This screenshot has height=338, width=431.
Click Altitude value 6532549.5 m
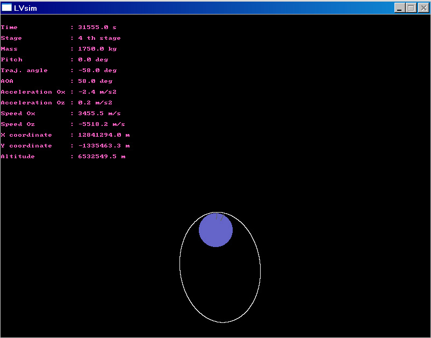tap(102, 156)
